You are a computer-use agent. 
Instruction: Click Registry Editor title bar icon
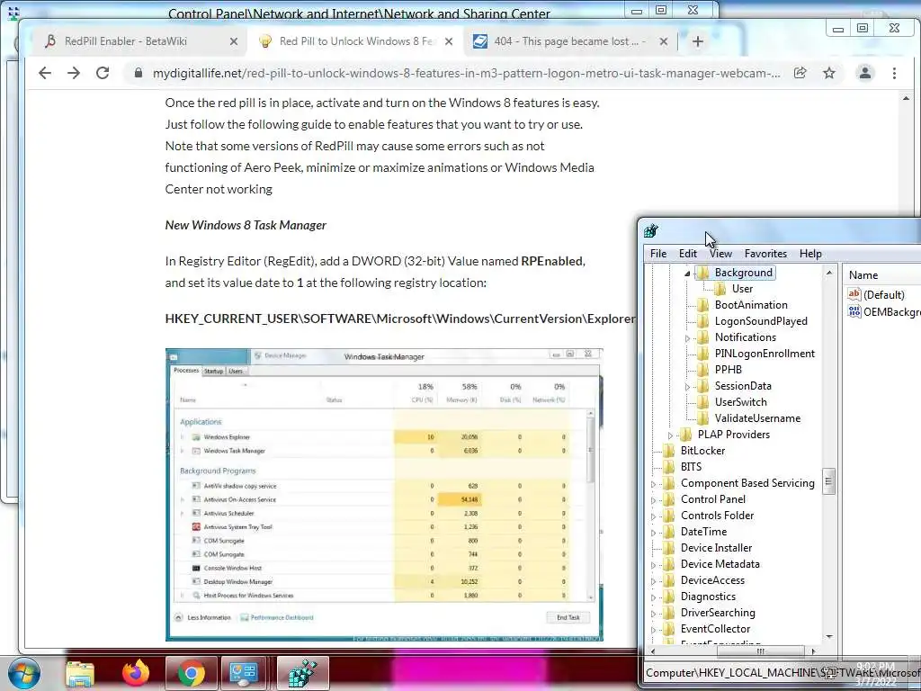pos(651,231)
